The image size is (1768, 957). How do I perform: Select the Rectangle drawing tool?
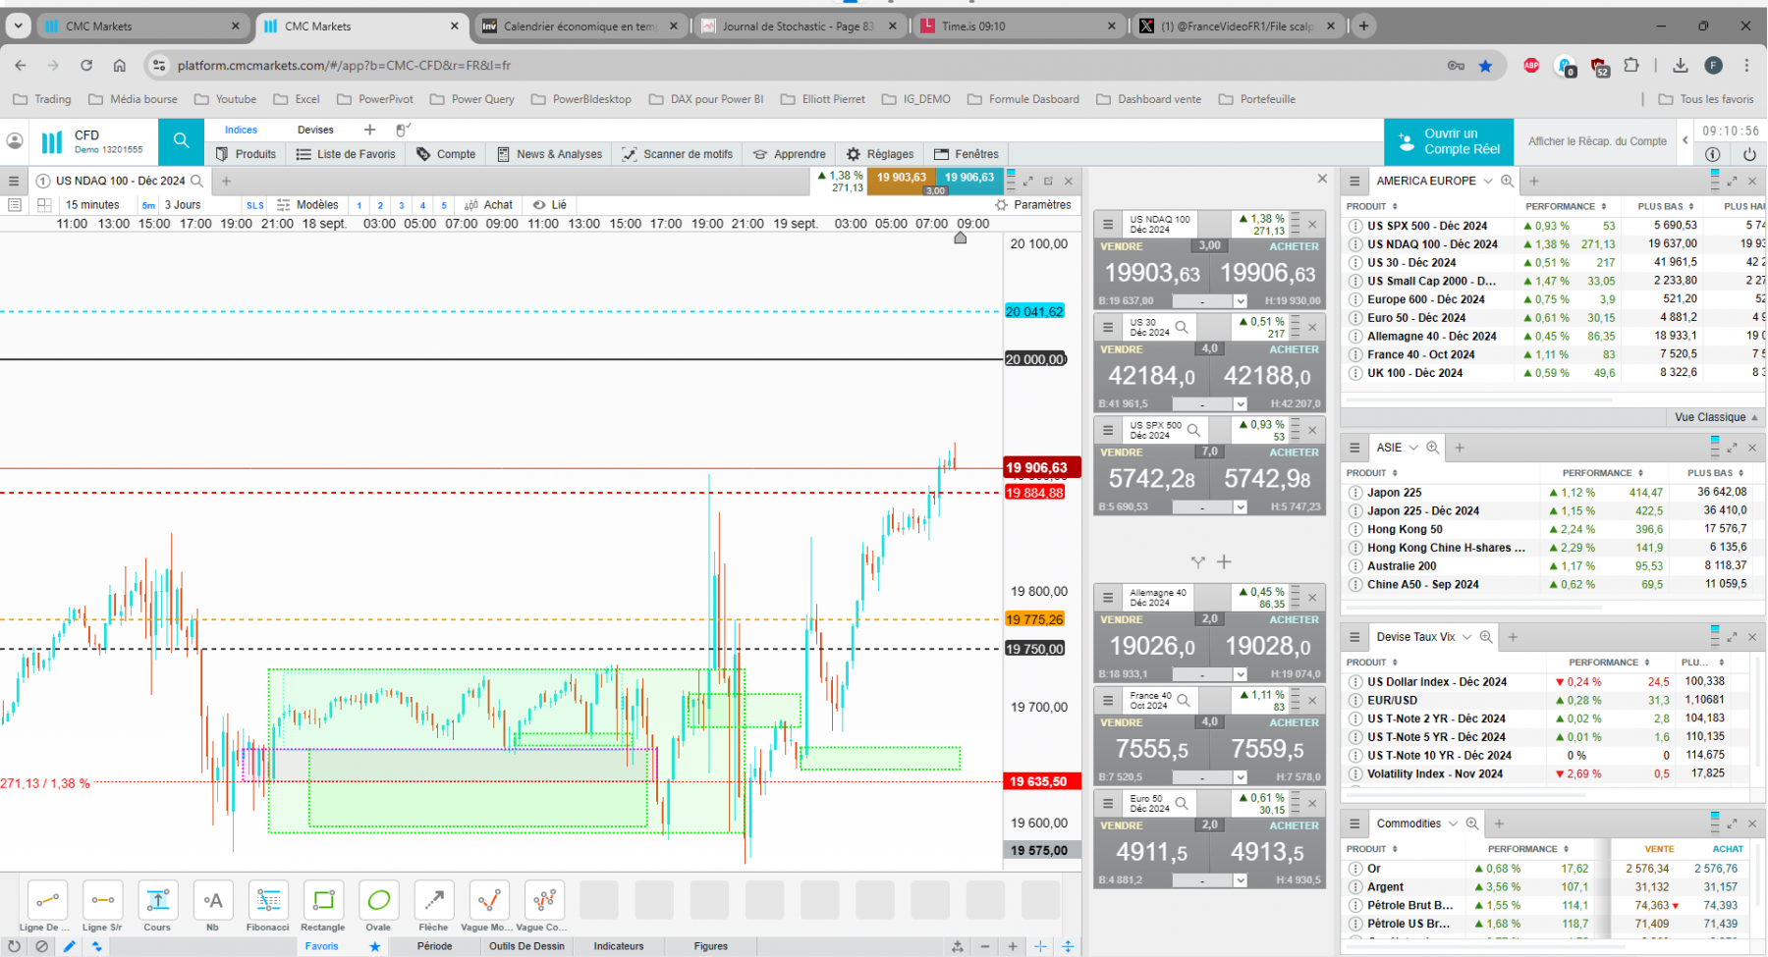(323, 907)
